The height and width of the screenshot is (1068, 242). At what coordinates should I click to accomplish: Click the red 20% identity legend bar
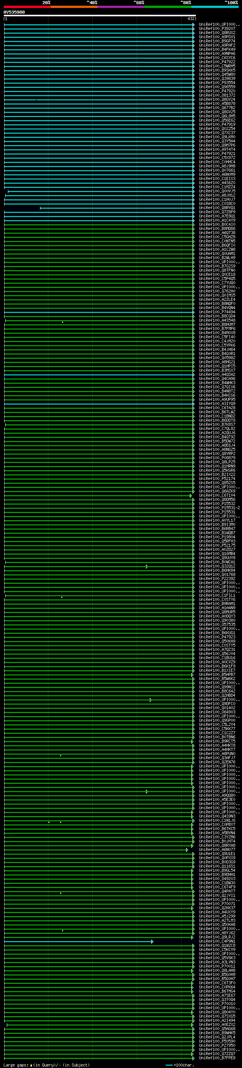27,7
